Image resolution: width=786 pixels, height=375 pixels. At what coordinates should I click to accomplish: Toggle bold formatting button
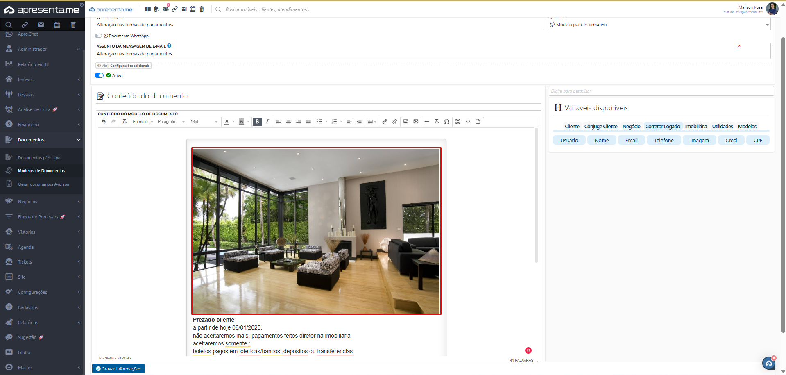click(x=257, y=121)
